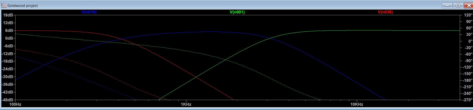Minimize the Goldwood project plot window

point(447,5)
